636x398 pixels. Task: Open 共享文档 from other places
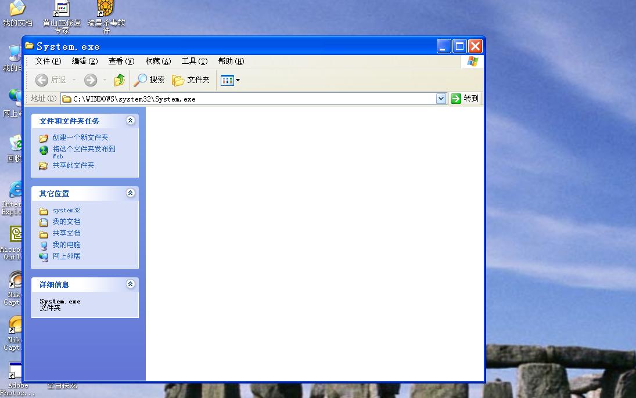pyautogui.click(x=67, y=233)
